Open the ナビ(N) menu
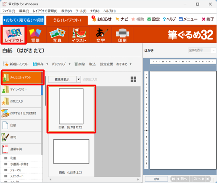The height and width of the screenshot is (183, 217). [95, 11]
